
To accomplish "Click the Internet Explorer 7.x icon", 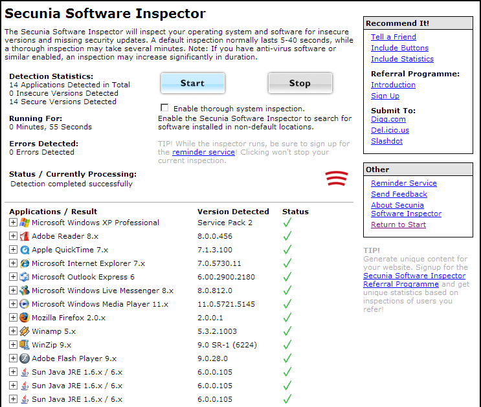I will 25,263.
